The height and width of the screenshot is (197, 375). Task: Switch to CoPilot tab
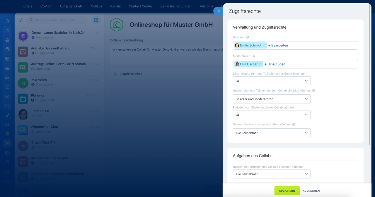[x=46, y=6]
